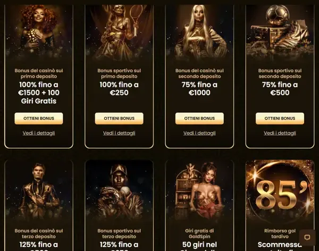Open Vedi i dettagli under 75% fino a €500
319x251 pixels.
[280, 133]
